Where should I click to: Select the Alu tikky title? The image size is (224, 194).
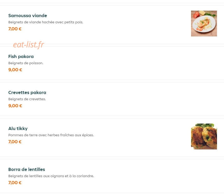(18, 128)
